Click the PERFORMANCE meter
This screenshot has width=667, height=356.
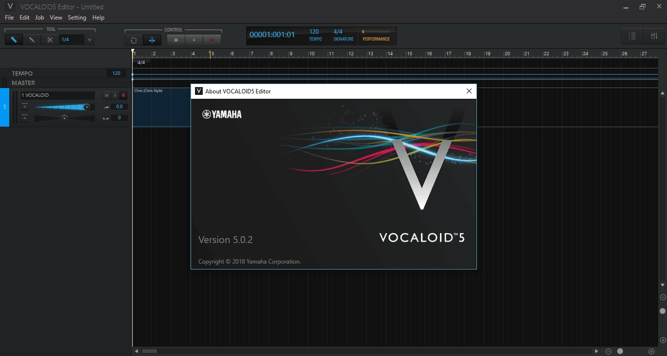[x=377, y=36]
